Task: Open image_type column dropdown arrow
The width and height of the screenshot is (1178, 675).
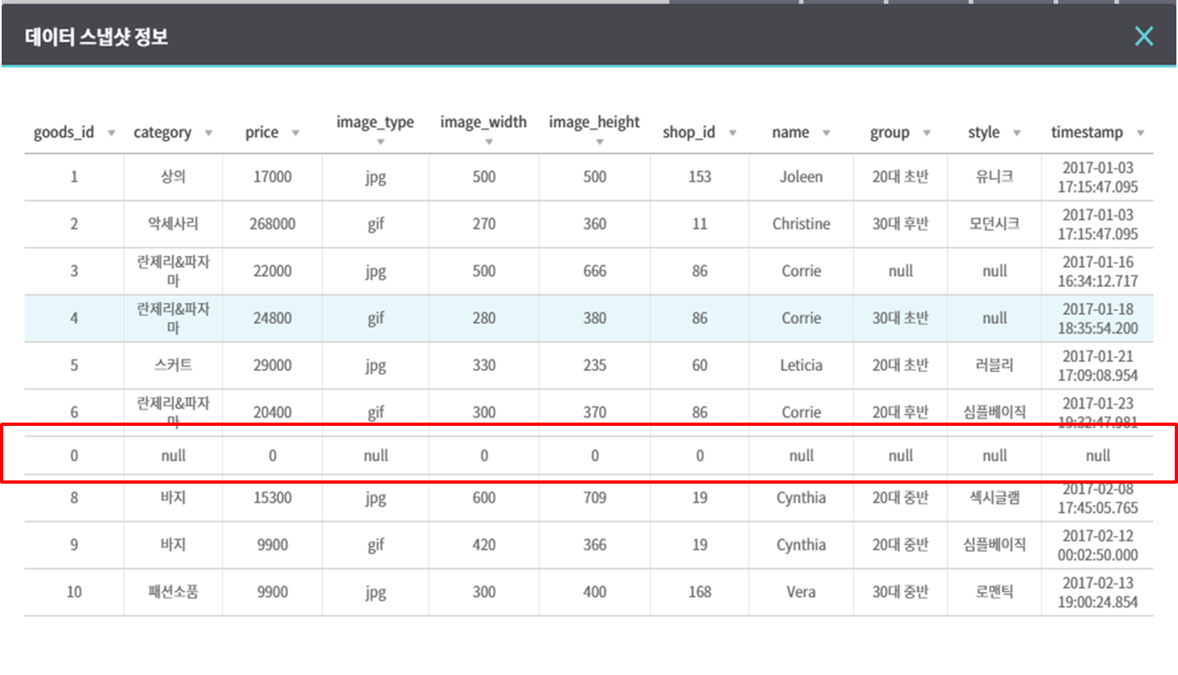Action: 380,142
